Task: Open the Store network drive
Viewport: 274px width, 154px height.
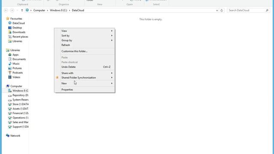Action: coord(21,104)
